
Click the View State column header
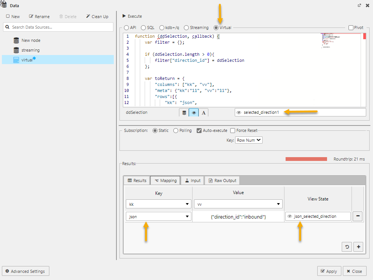pos(318,199)
